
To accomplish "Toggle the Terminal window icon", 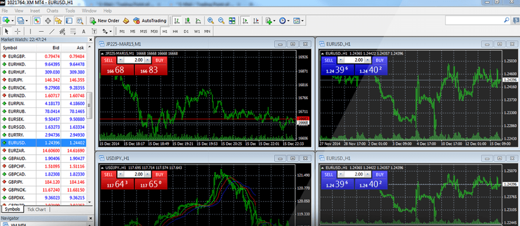I will 69,20.
